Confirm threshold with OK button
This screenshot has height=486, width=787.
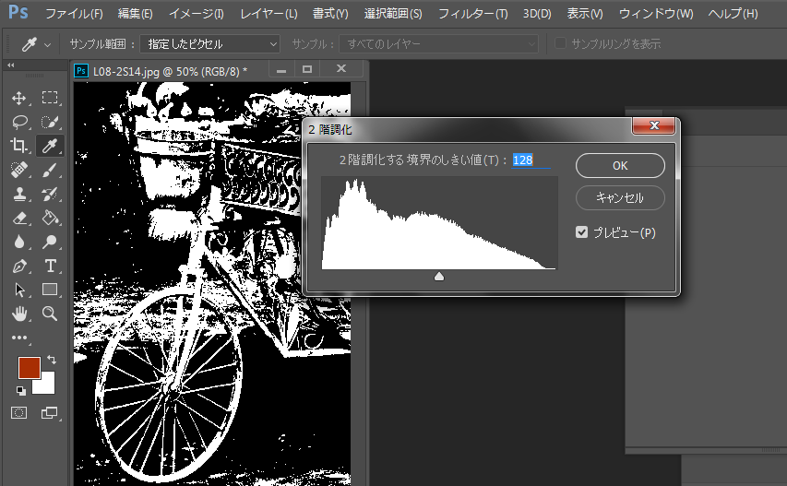620,165
